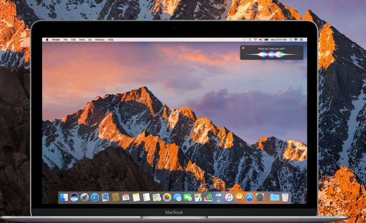Open the volume control in menu bar
This screenshot has height=223, width=366.
(x=261, y=40)
